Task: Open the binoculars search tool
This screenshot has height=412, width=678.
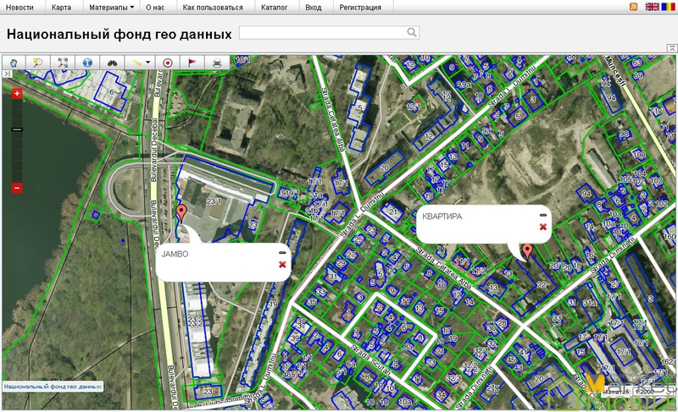Action: pyautogui.click(x=112, y=63)
